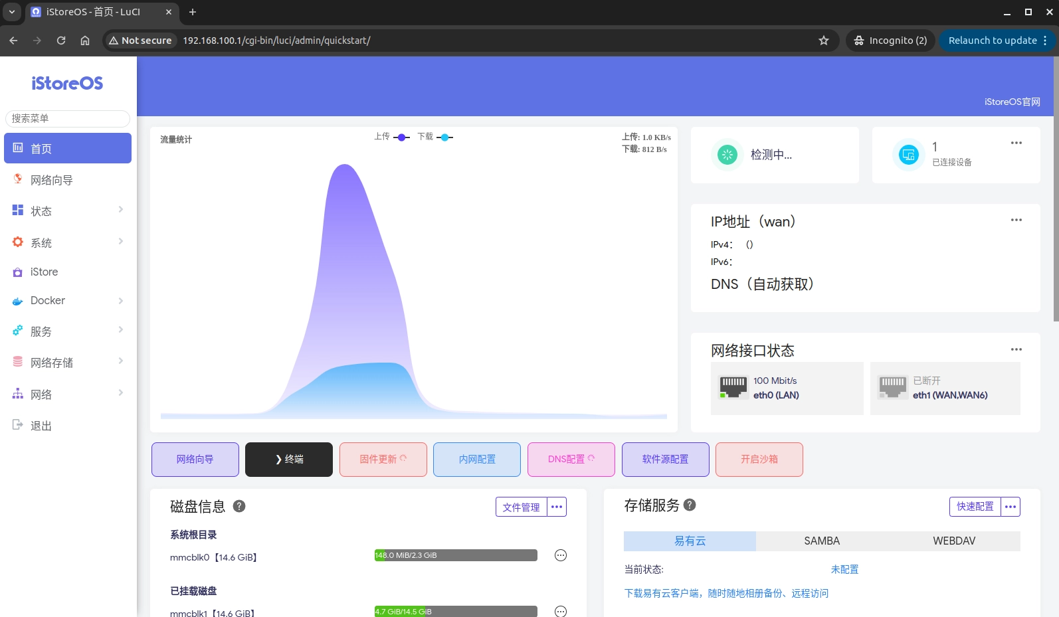Click the 网络 topology icon
1059x617 pixels.
[x=18, y=394]
